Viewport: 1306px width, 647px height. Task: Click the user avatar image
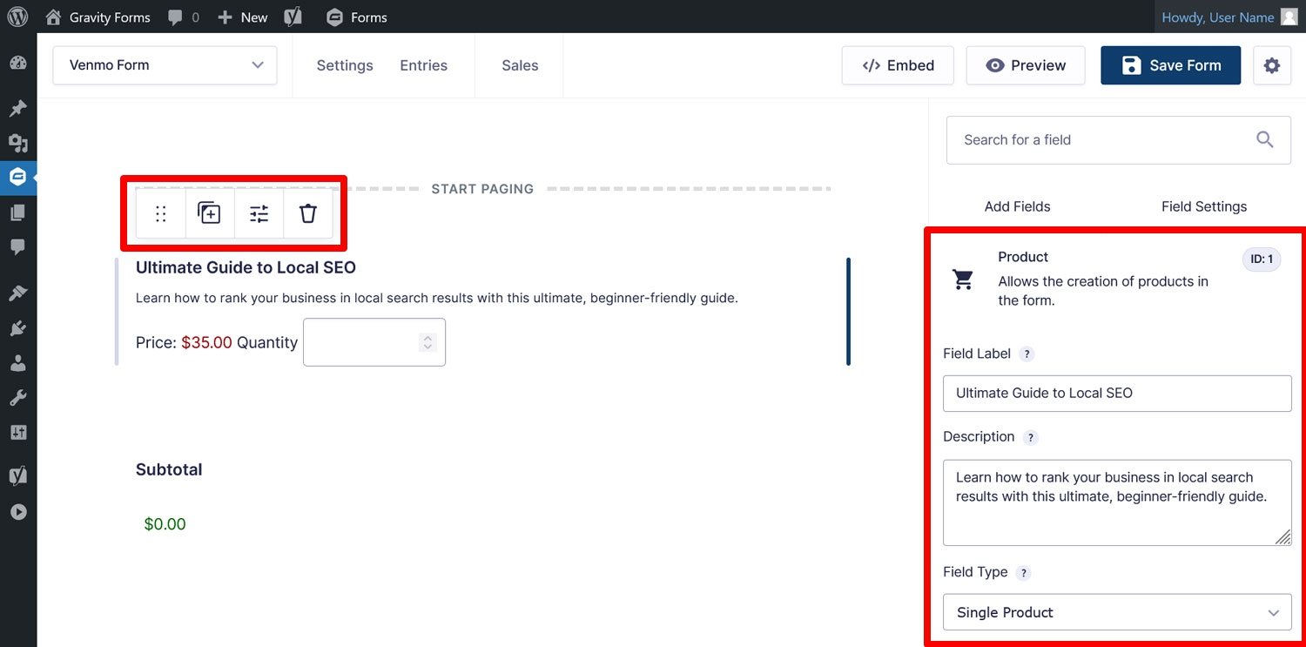(x=1289, y=17)
